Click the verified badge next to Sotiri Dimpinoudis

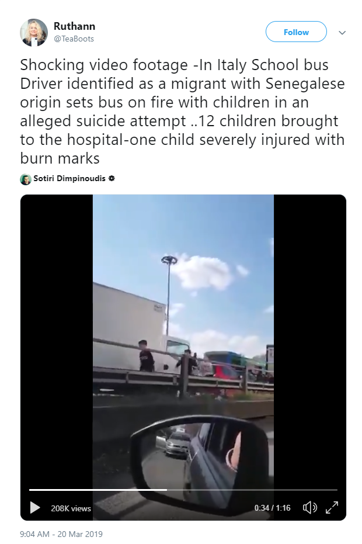[x=112, y=178]
